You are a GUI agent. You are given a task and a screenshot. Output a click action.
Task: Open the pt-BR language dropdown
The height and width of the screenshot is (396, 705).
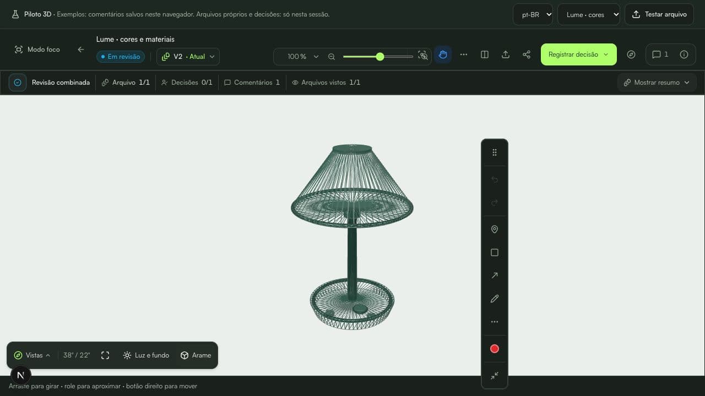(x=533, y=15)
